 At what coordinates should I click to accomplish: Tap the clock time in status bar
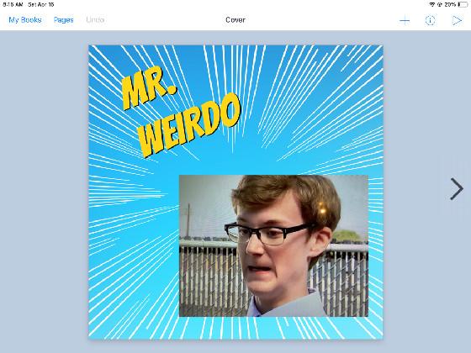point(13,4)
